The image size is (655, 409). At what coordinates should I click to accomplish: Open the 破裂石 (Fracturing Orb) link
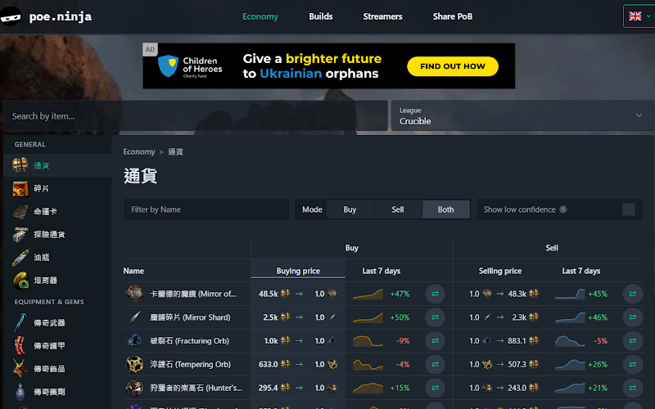click(x=190, y=341)
